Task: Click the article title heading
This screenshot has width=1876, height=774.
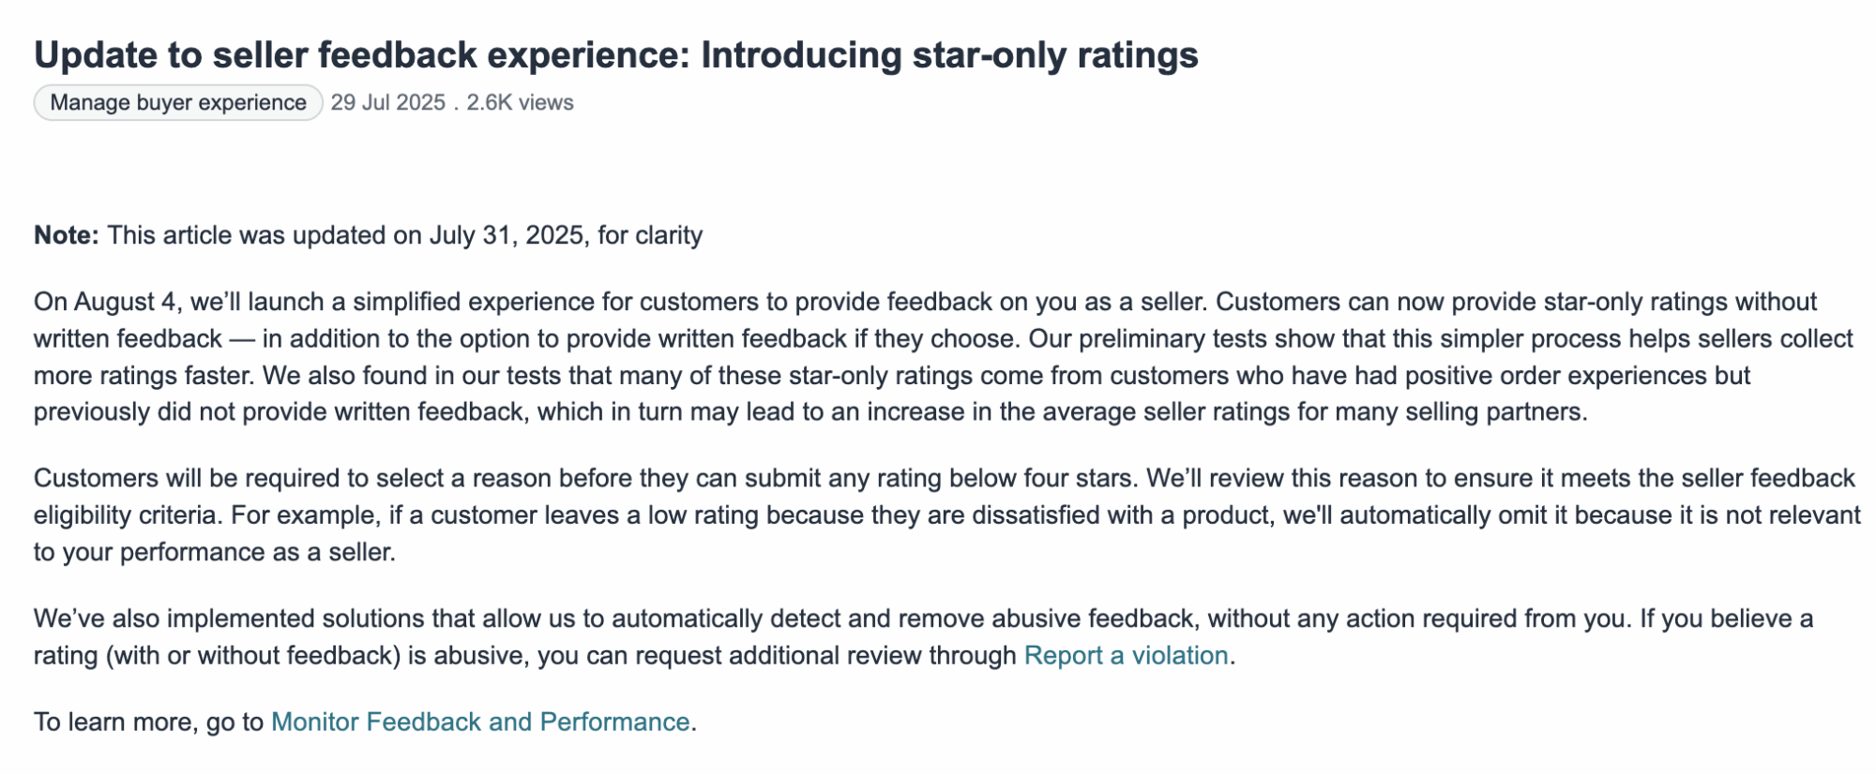Action: click(x=615, y=54)
